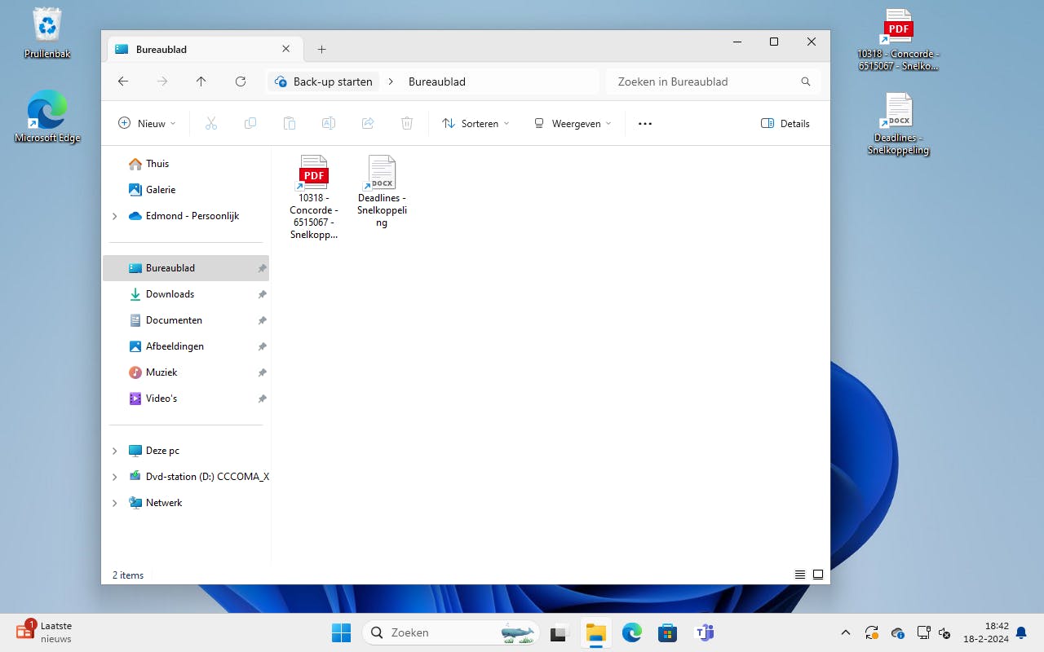Open the Windows Start menu
The width and height of the screenshot is (1044, 652).
(x=341, y=632)
